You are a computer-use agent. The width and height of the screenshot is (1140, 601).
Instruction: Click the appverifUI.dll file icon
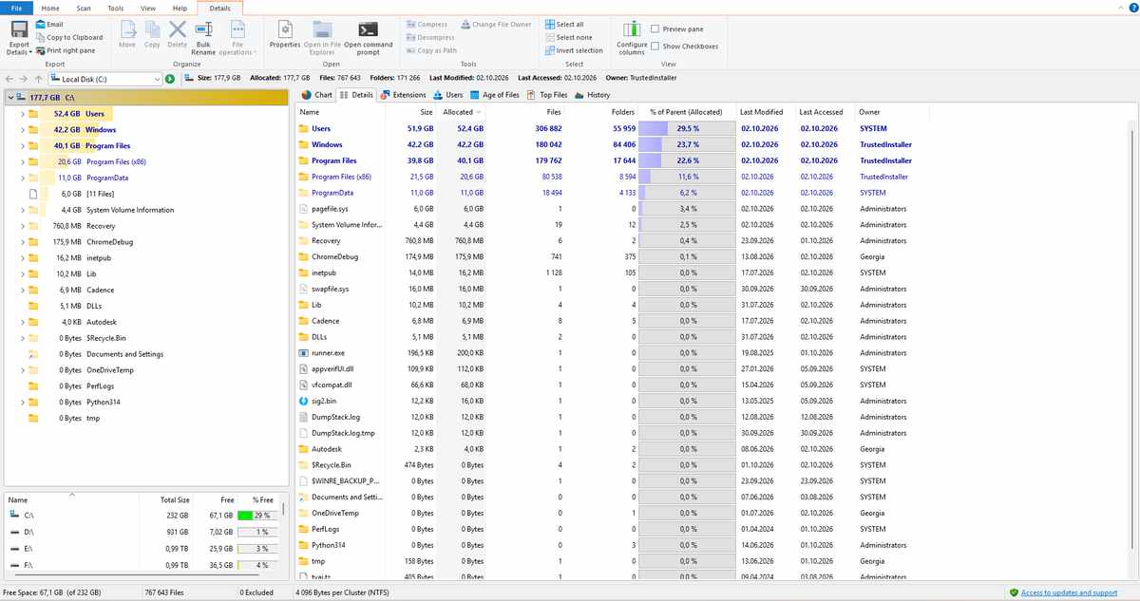pyautogui.click(x=303, y=368)
